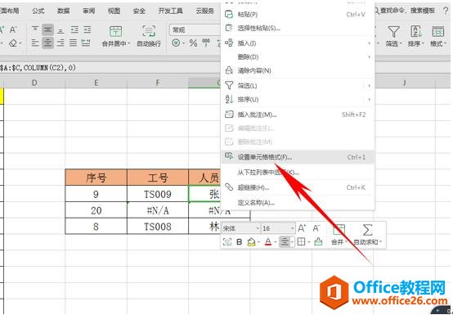Image resolution: width=453 pixels, height=315 pixels.
Task: Open the 视图 ribbon tab
Action: pyautogui.click(x=114, y=11)
